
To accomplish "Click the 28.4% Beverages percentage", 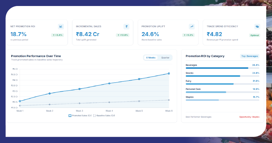I will pos(256,65).
